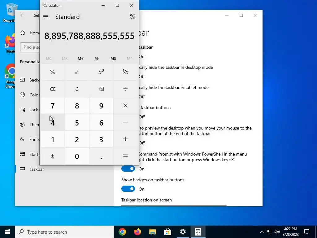
Task: Open Microsoft Store from the taskbar
Action: pos(167,232)
